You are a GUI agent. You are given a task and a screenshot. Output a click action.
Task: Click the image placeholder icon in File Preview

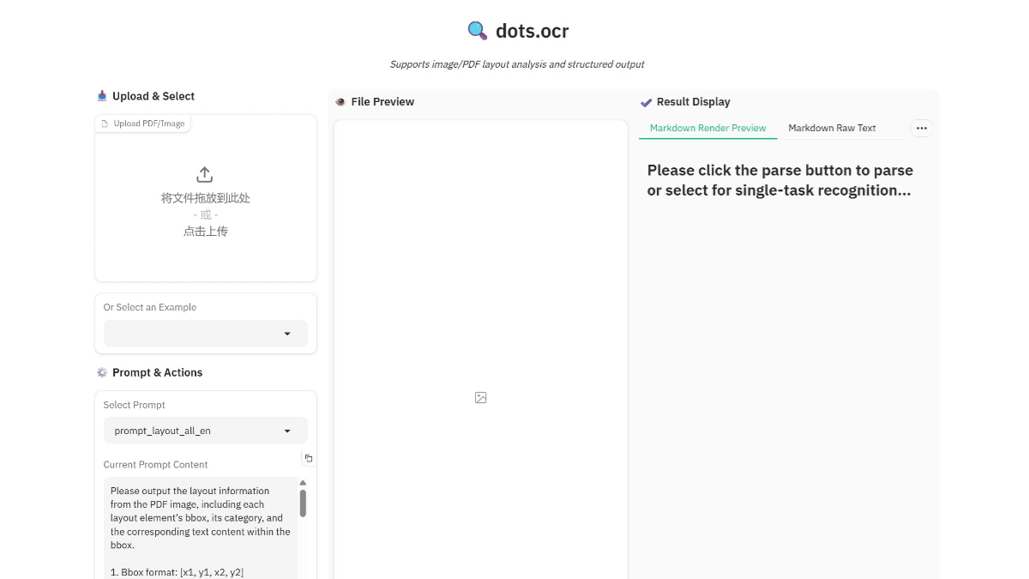click(x=481, y=398)
